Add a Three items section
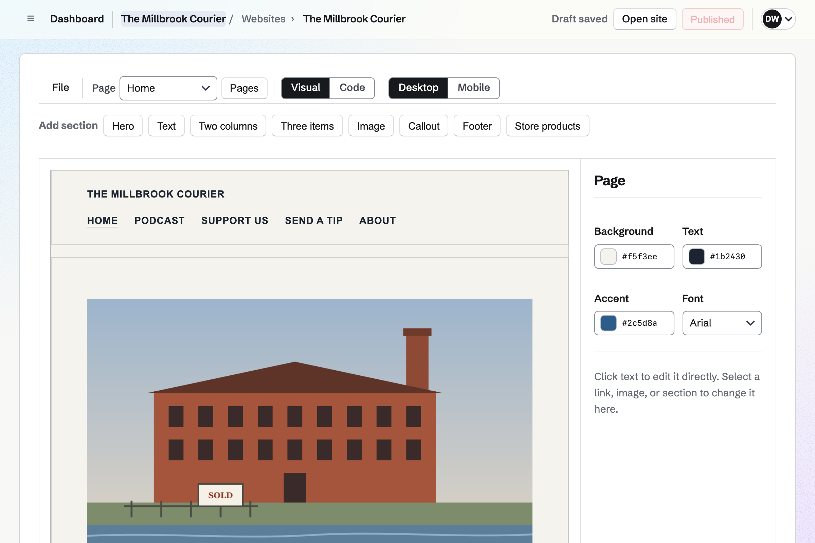 (x=307, y=126)
